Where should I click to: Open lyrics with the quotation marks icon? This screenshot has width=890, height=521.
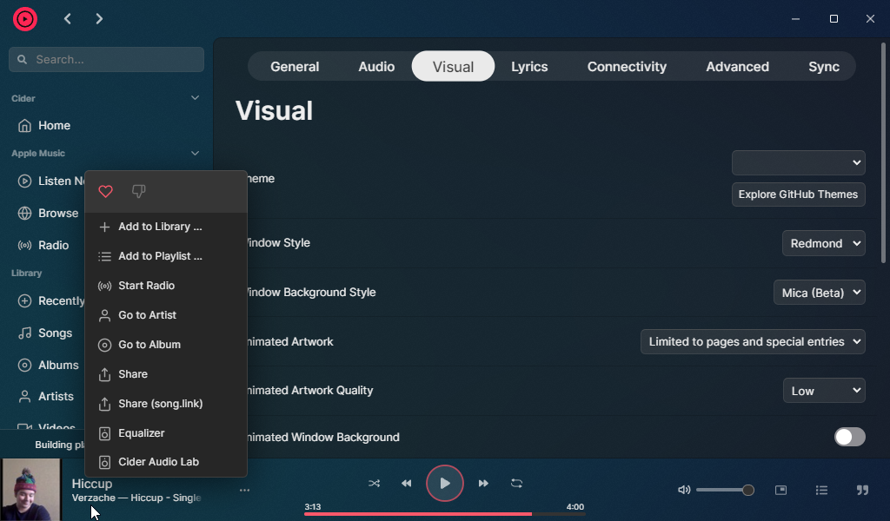(861, 490)
